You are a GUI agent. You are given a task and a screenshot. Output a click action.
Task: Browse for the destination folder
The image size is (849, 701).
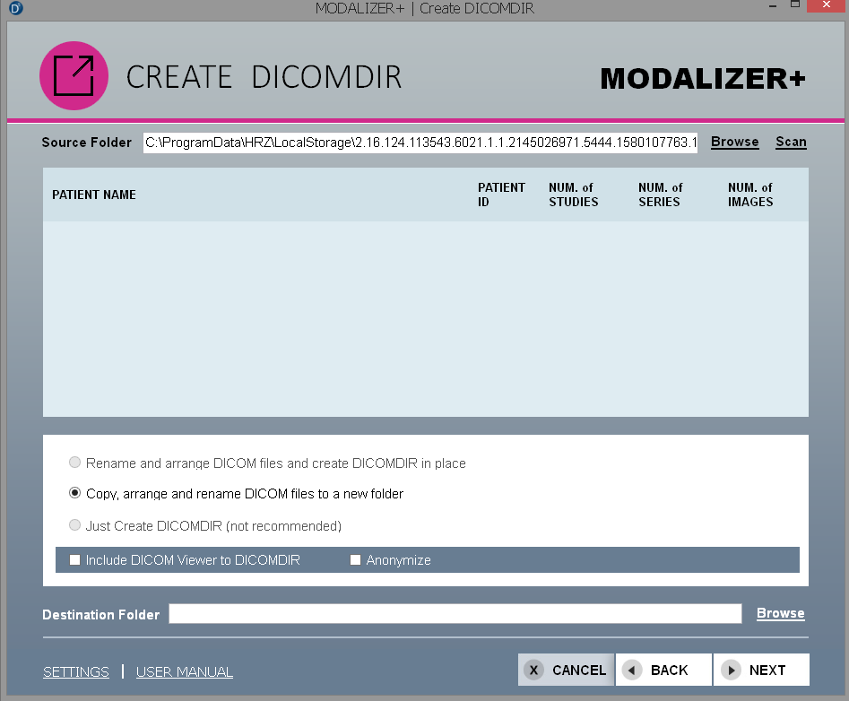coord(780,614)
